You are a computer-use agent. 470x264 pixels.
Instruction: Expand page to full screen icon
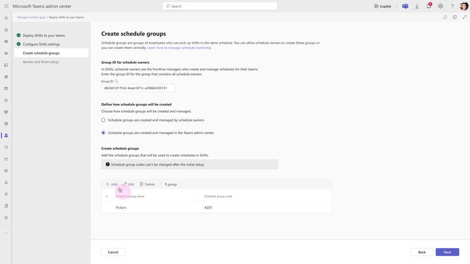click(465, 17)
